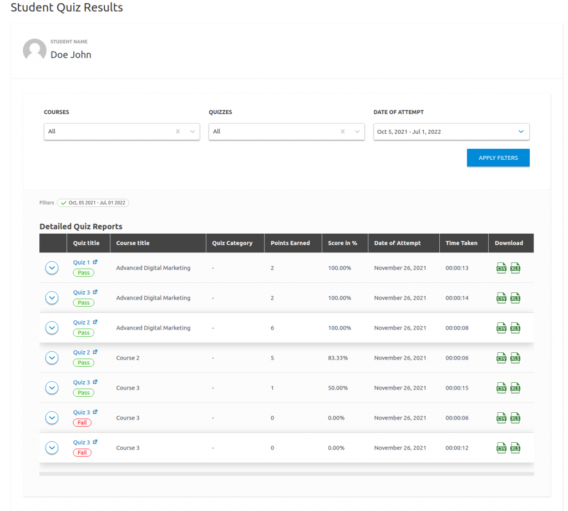Screen dimensions: 568x511
Task: Download XLS for Quiz 1 row
Action: pyautogui.click(x=515, y=268)
